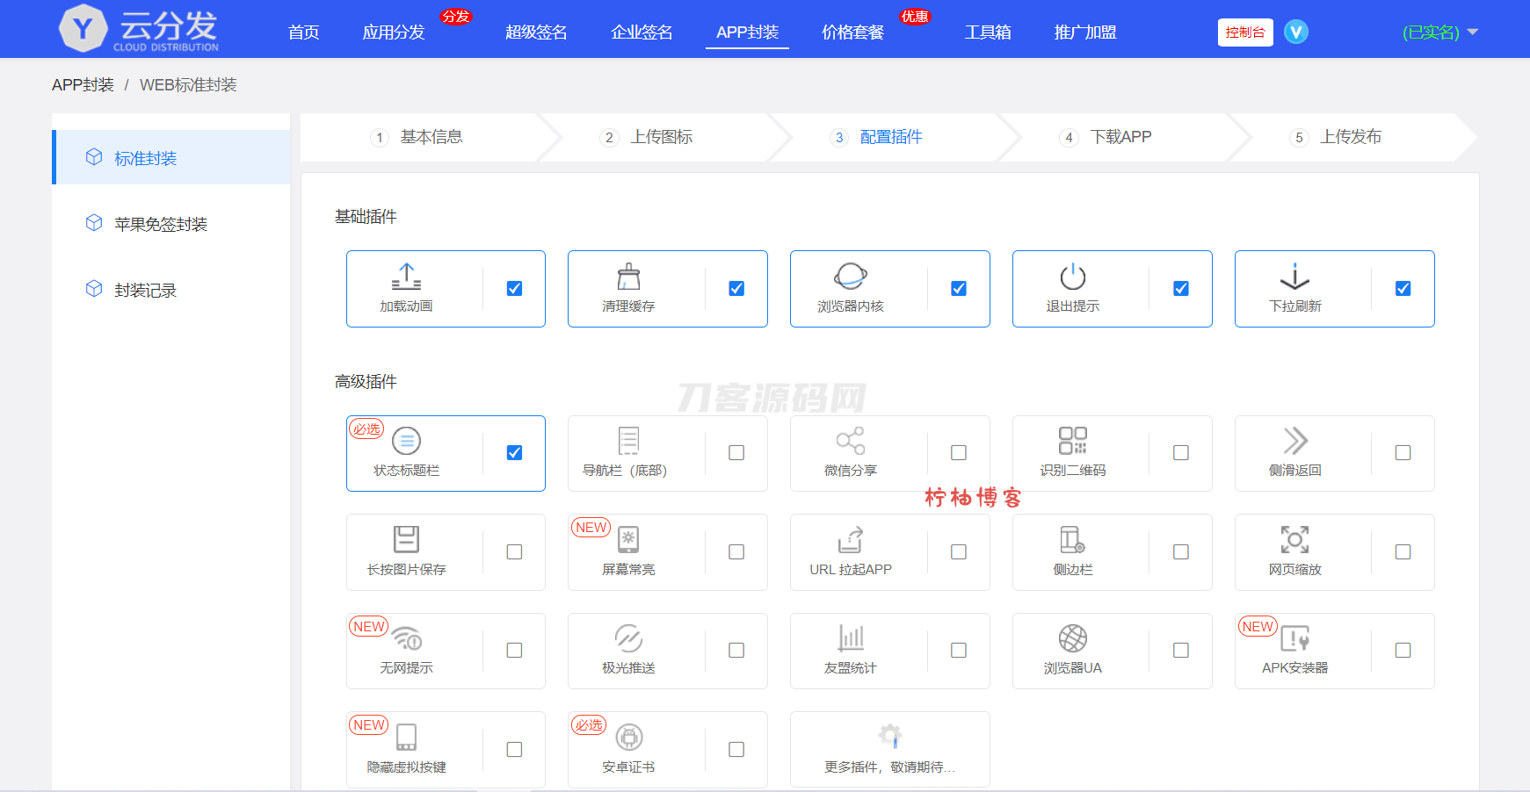Click the Browser UA globe icon
The width and height of the screenshot is (1530, 792).
[x=1072, y=638]
